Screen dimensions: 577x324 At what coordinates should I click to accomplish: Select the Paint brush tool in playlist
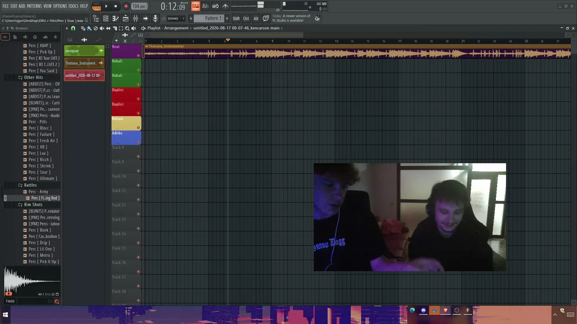[89, 28]
